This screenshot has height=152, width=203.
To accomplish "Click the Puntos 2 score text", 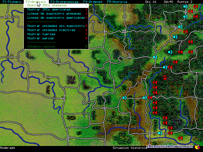I will (185, 2).
